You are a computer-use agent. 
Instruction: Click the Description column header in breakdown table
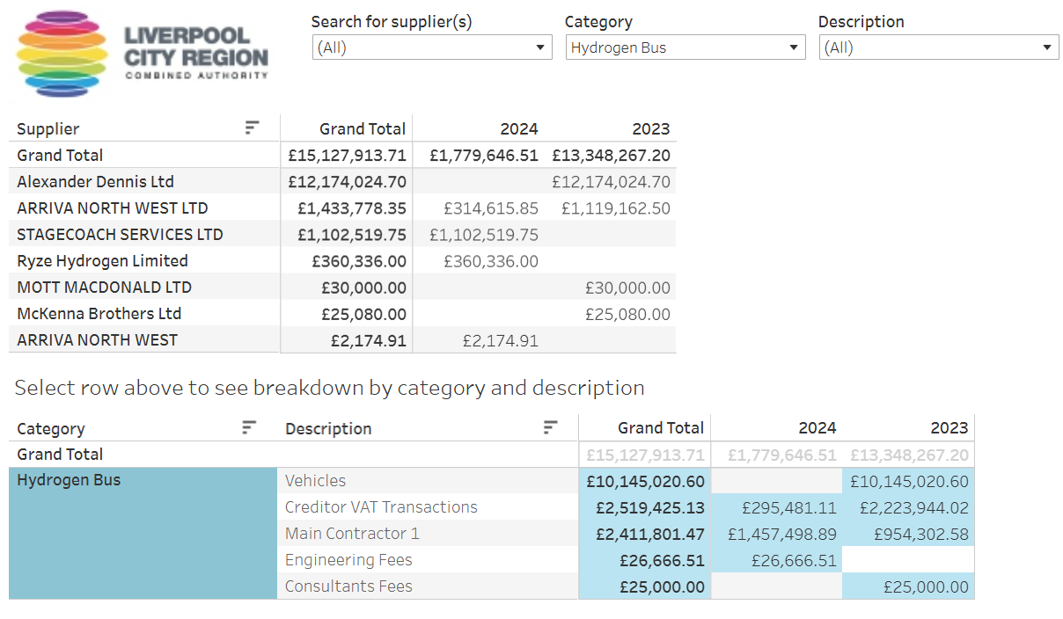point(328,429)
